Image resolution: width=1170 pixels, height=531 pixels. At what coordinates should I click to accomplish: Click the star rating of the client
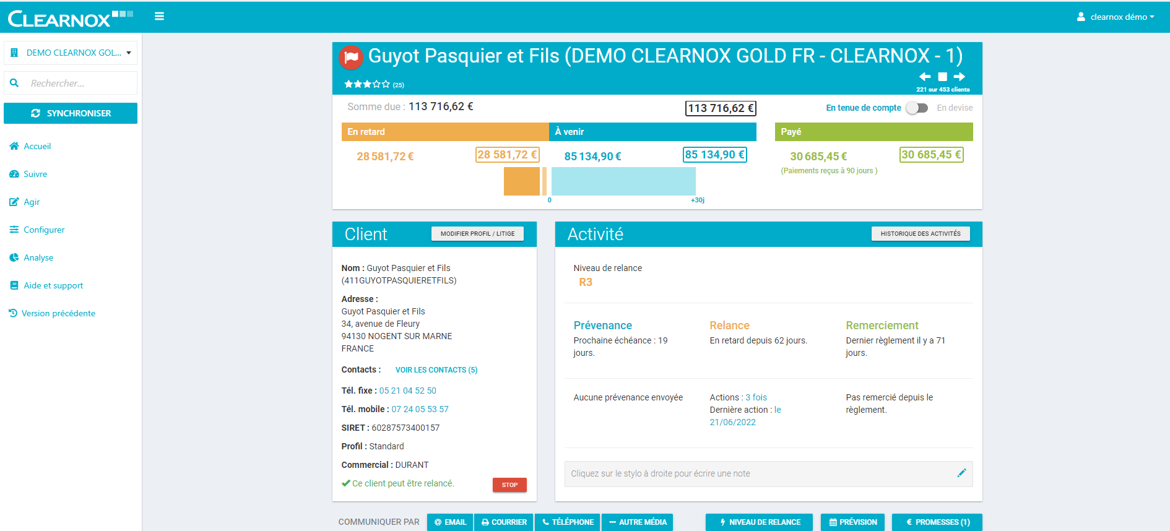point(367,84)
